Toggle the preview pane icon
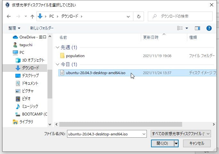This screenshot has height=154, width=219. click(197, 28)
